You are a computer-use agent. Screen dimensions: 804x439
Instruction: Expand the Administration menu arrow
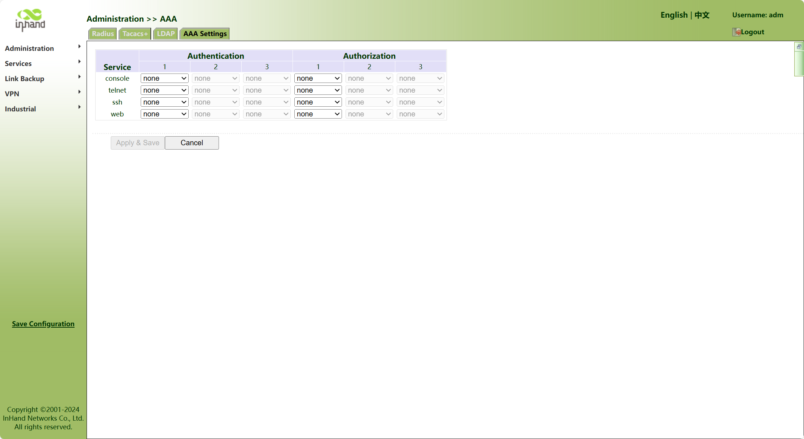79,46
